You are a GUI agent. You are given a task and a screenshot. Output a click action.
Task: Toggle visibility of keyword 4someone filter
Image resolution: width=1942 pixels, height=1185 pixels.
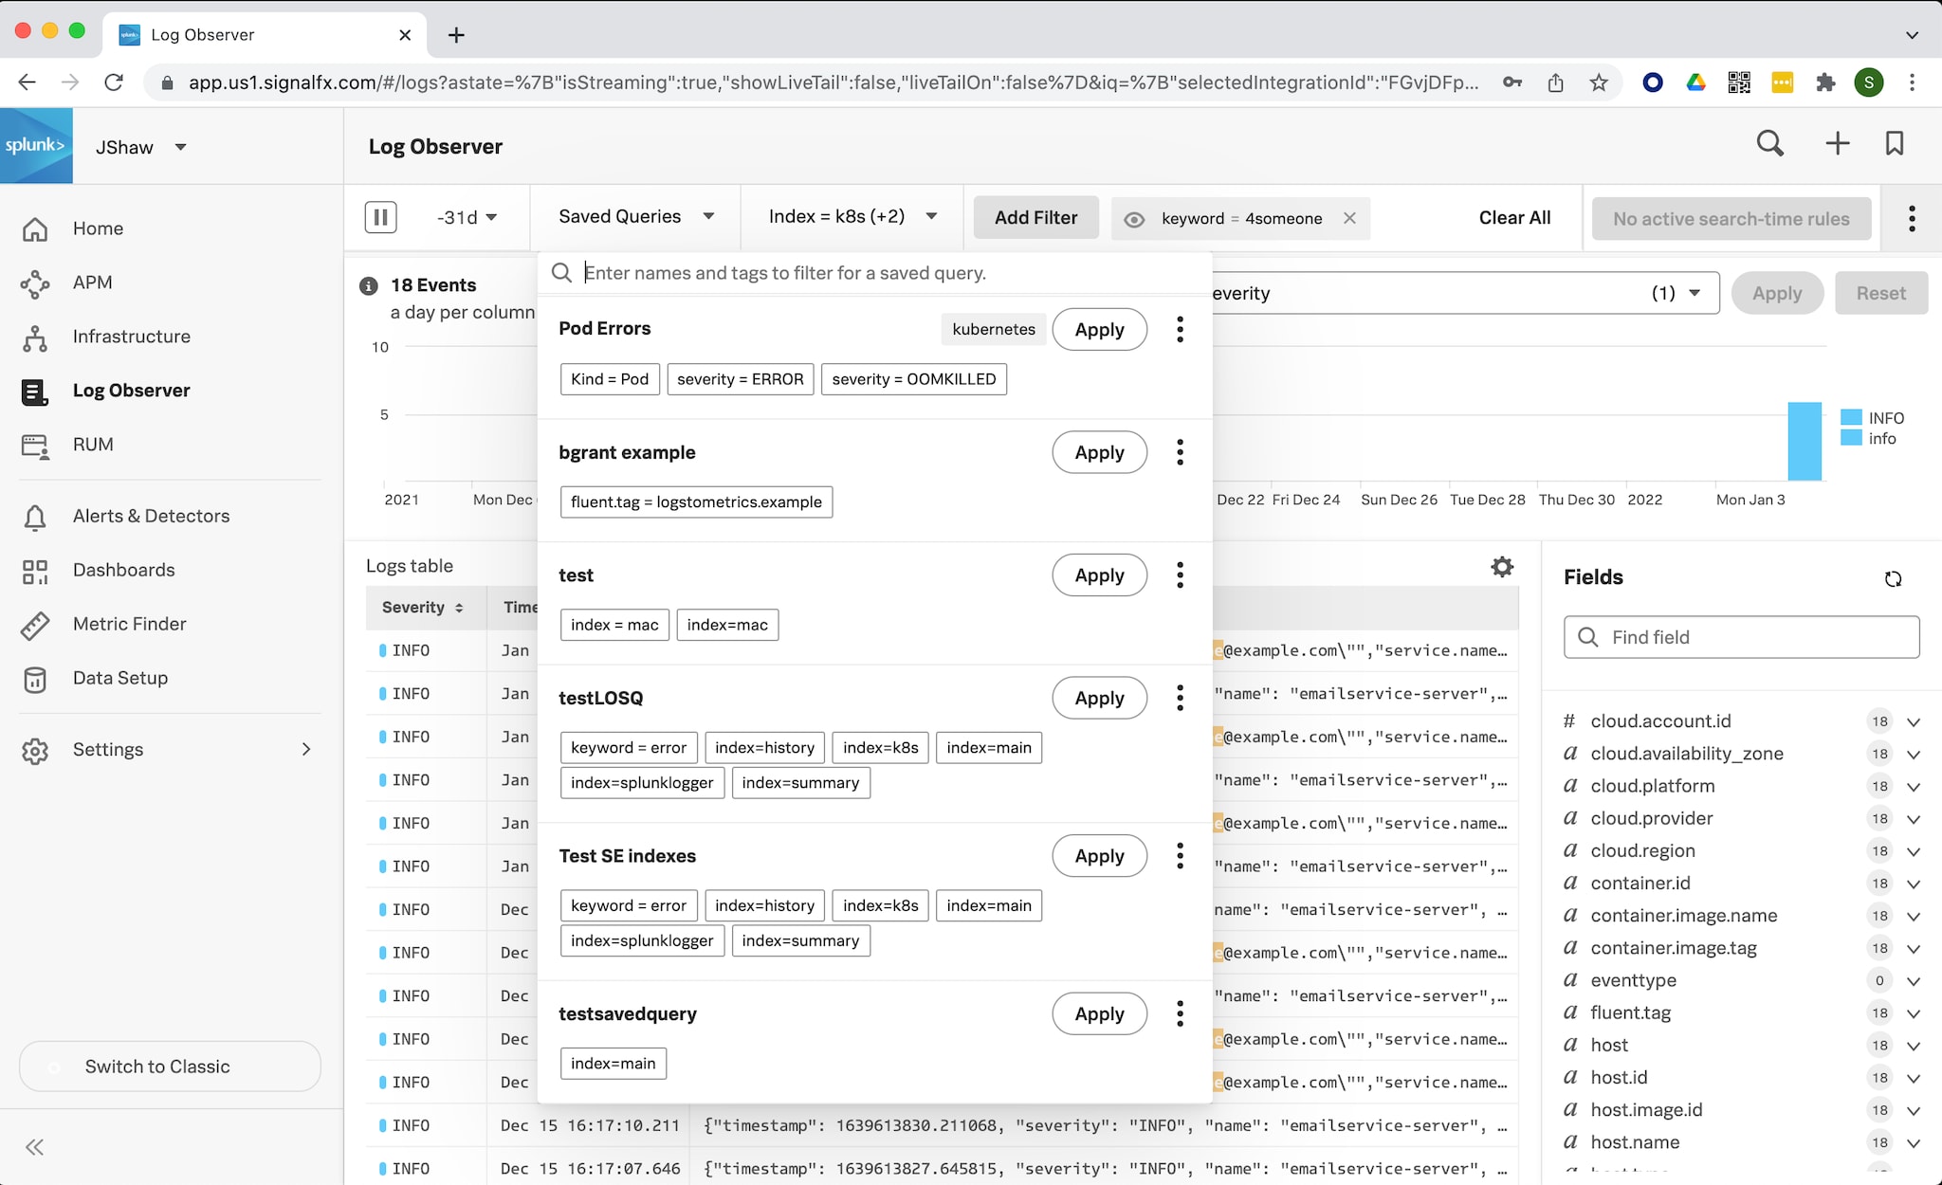(1134, 219)
